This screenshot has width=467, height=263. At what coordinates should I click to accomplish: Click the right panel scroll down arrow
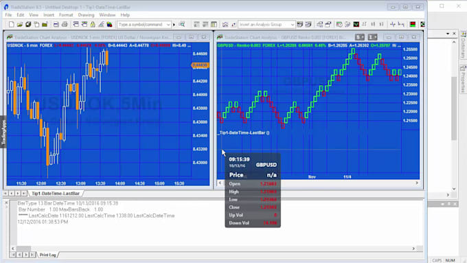[x=454, y=189]
